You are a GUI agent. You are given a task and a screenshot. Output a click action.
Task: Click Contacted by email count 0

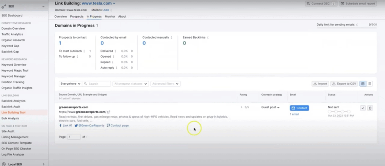pyautogui.click(x=102, y=43)
